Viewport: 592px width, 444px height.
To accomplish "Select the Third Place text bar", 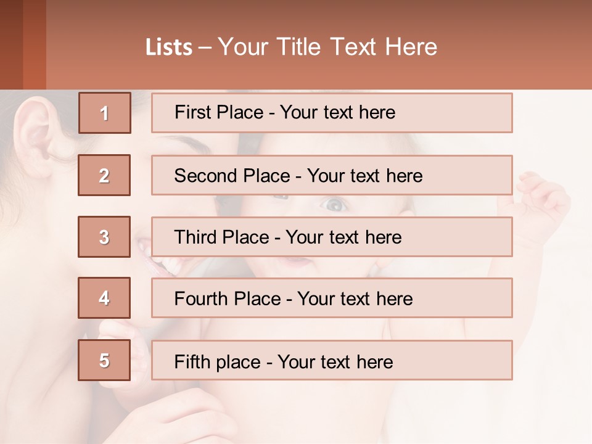I will 332,237.
